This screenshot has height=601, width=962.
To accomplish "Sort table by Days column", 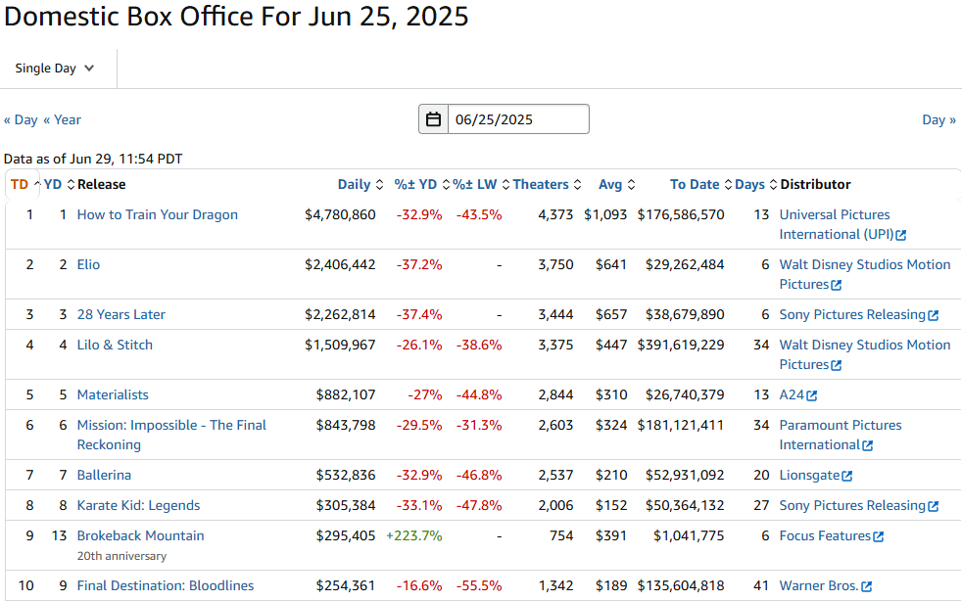I will pyautogui.click(x=756, y=185).
